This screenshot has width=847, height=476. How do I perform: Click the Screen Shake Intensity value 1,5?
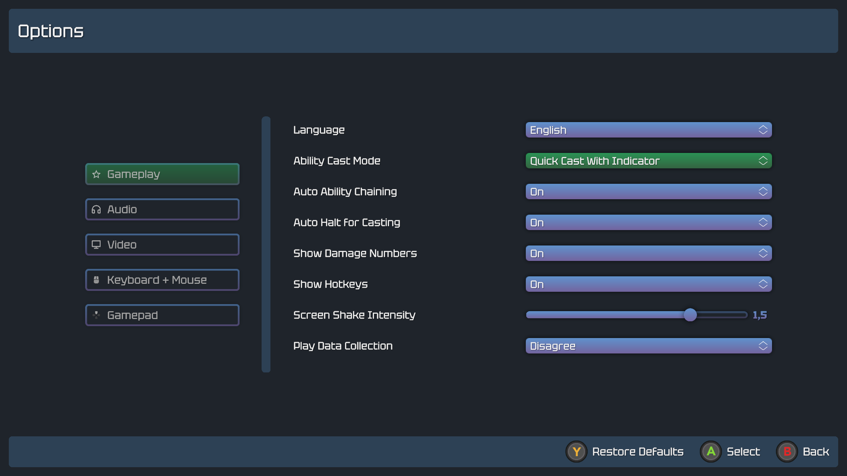click(760, 315)
